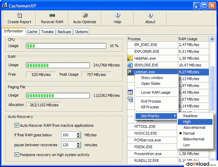Click the pause minutes input field

coord(69,145)
